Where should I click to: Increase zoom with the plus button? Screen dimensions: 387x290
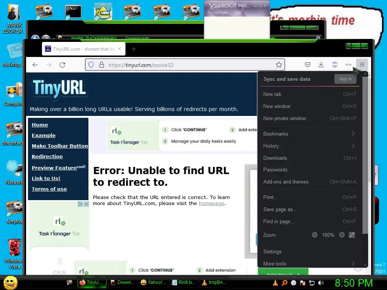click(x=342, y=235)
